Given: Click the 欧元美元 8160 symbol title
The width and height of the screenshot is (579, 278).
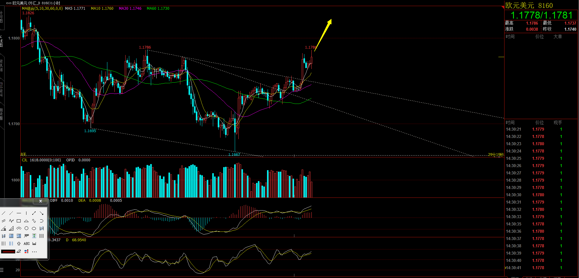Looking at the screenshot, I should [x=529, y=5].
